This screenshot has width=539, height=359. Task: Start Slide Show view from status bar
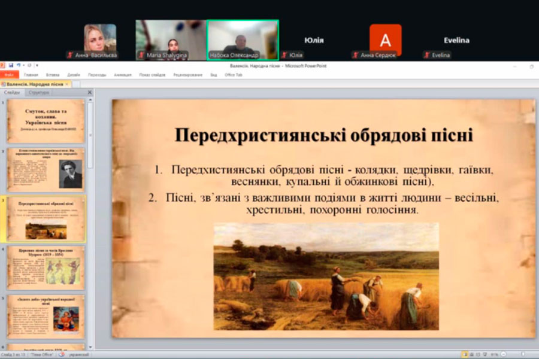[484, 355]
